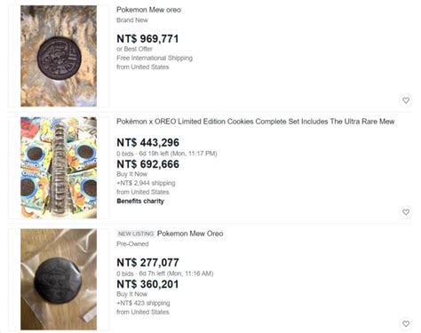Save the Complete Set listing with heart icon
Viewport: 421px width, 333px height.
click(406, 212)
